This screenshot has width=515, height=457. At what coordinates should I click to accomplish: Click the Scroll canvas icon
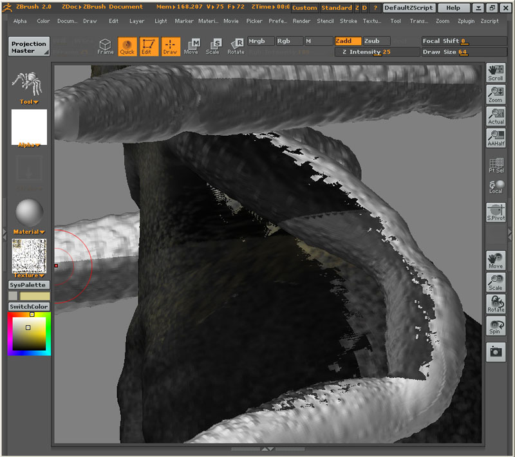pyautogui.click(x=496, y=73)
